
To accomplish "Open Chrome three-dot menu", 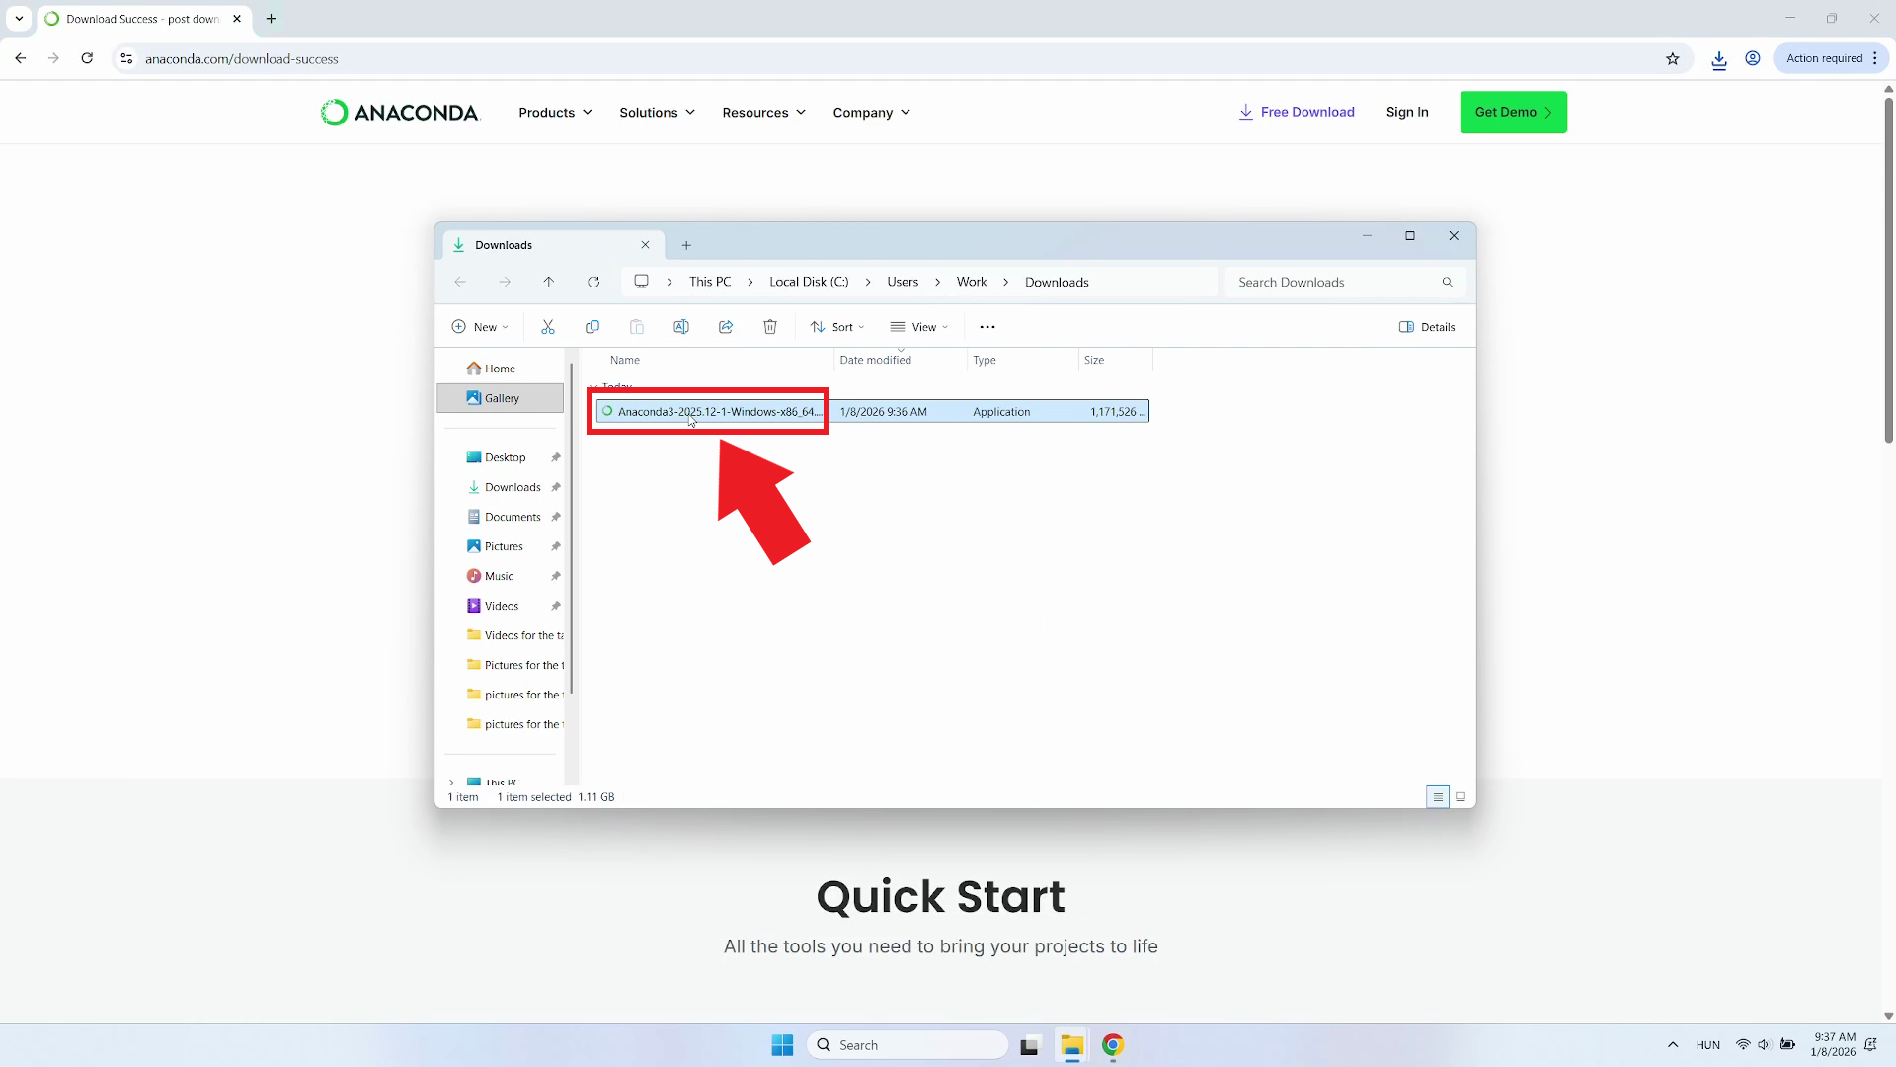I will 1875,59.
